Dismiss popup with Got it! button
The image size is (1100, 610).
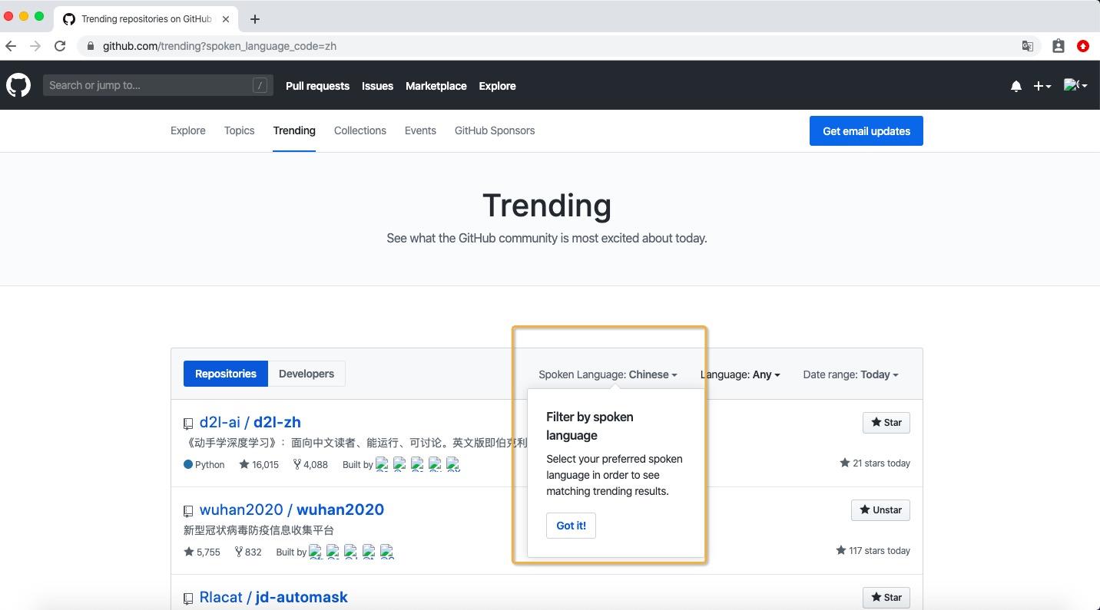pos(571,526)
